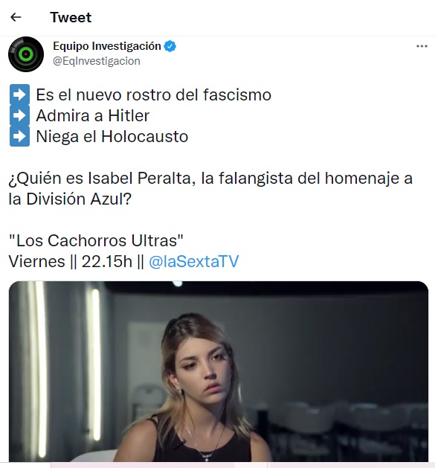
Task: Open the @laSextaTV mention
Action: [x=193, y=261]
